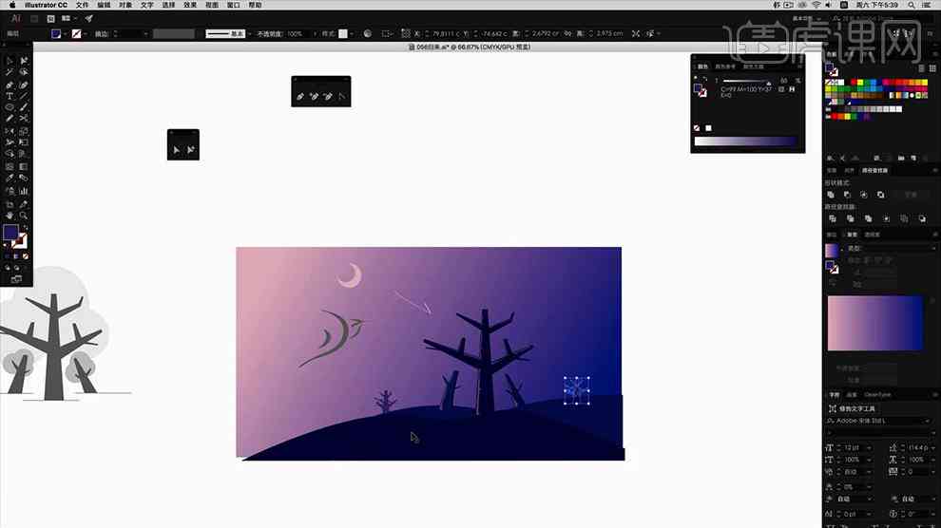Select the Selection tool (black arrow)
This screenshot has width=941, height=528.
coord(10,61)
